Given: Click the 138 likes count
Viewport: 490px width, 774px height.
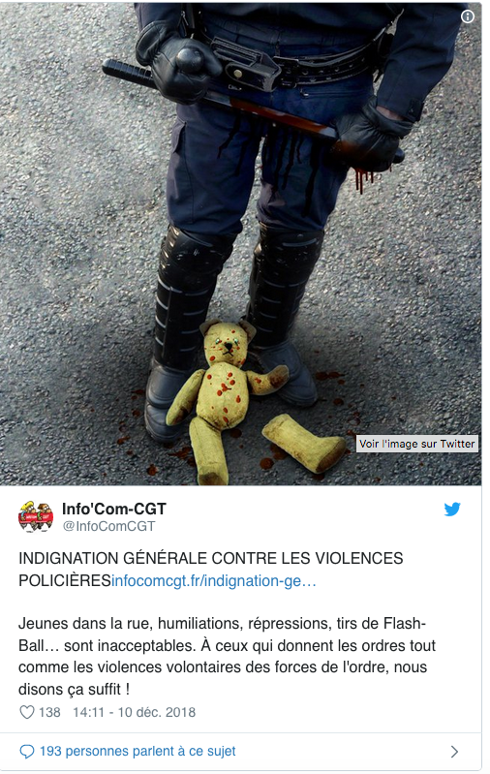Looking at the screenshot, I should (x=49, y=712).
